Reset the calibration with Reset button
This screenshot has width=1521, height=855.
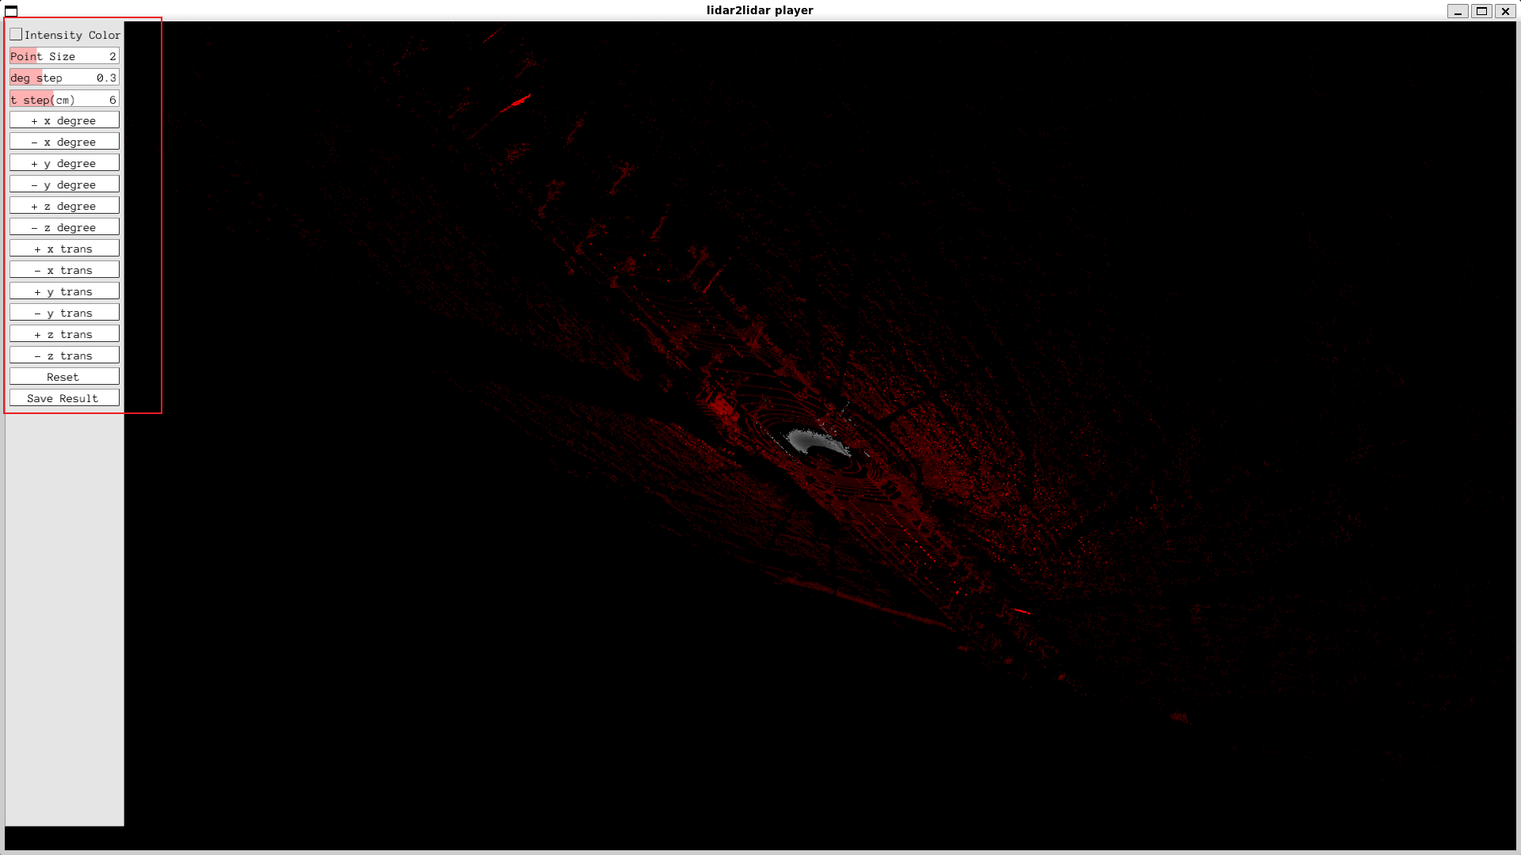(64, 377)
